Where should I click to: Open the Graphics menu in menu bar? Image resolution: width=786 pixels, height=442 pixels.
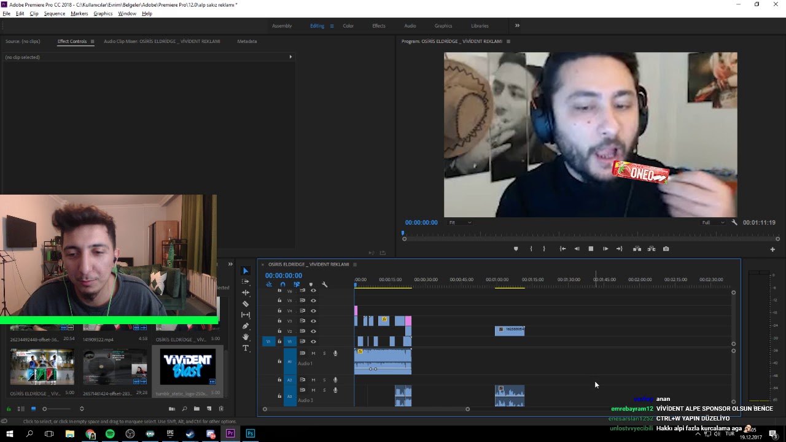pyautogui.click(x=103, y=14)
